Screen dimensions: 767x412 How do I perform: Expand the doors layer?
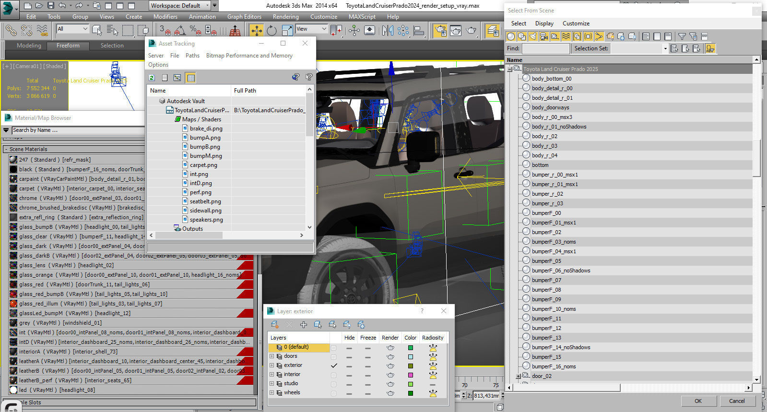tap(271, 356)
